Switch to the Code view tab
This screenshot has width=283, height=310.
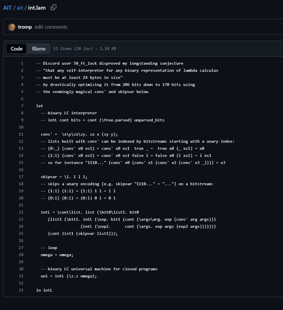click(17, 48)
